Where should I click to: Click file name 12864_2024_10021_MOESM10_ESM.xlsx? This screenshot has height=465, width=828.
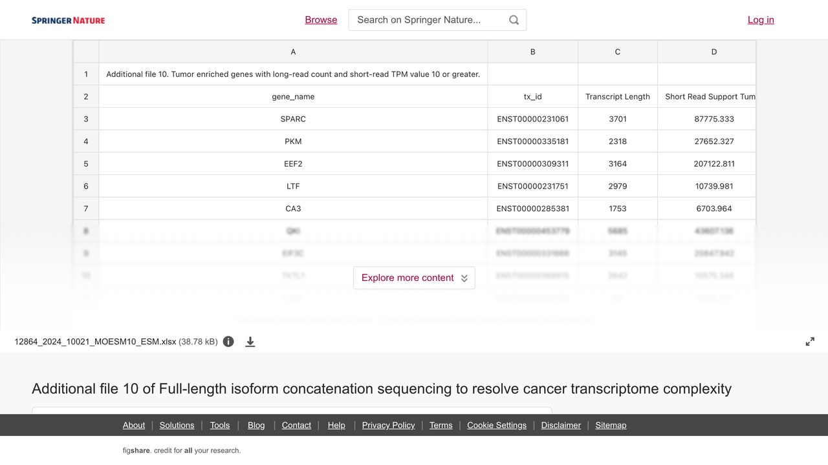[x=95, y=342]
